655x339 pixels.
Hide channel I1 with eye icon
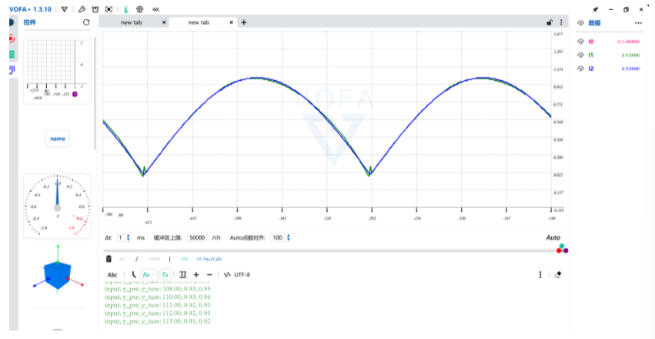[x=580, y=55]
